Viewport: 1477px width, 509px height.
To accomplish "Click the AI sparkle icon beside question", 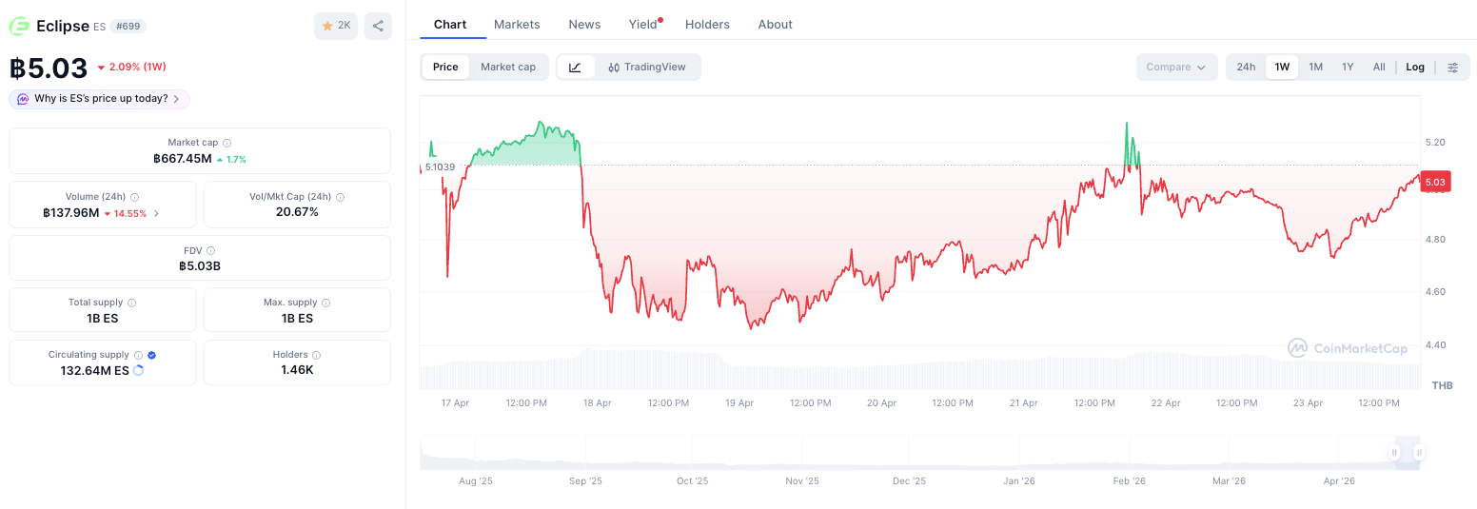I will point(23,99).
